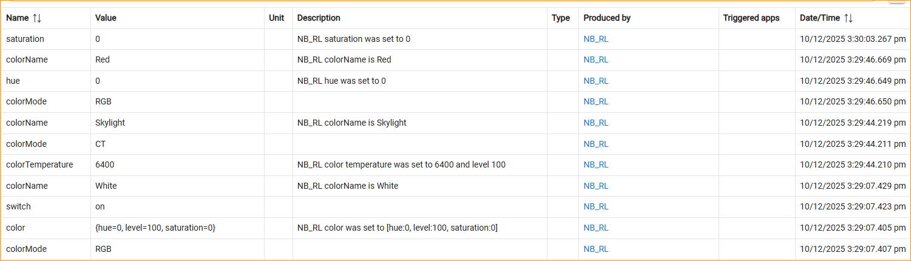
Task: Click the sort arrows beside Name header
Action: [37, 18]
